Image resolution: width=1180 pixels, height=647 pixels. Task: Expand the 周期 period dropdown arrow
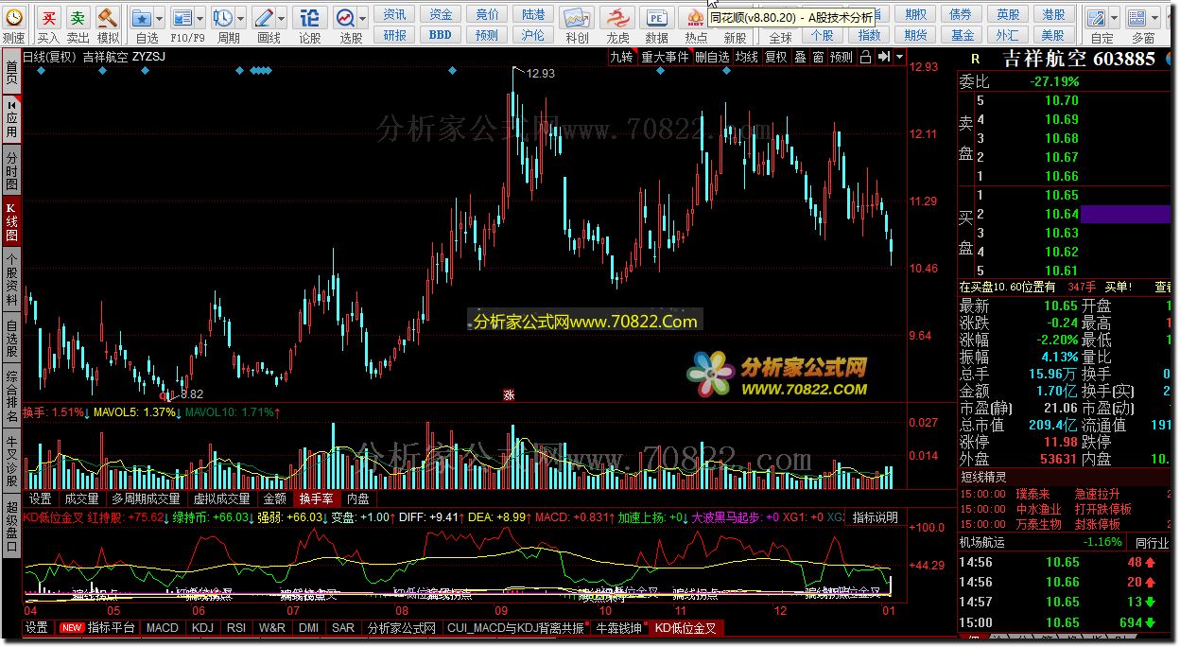click(x=240, y=17)
